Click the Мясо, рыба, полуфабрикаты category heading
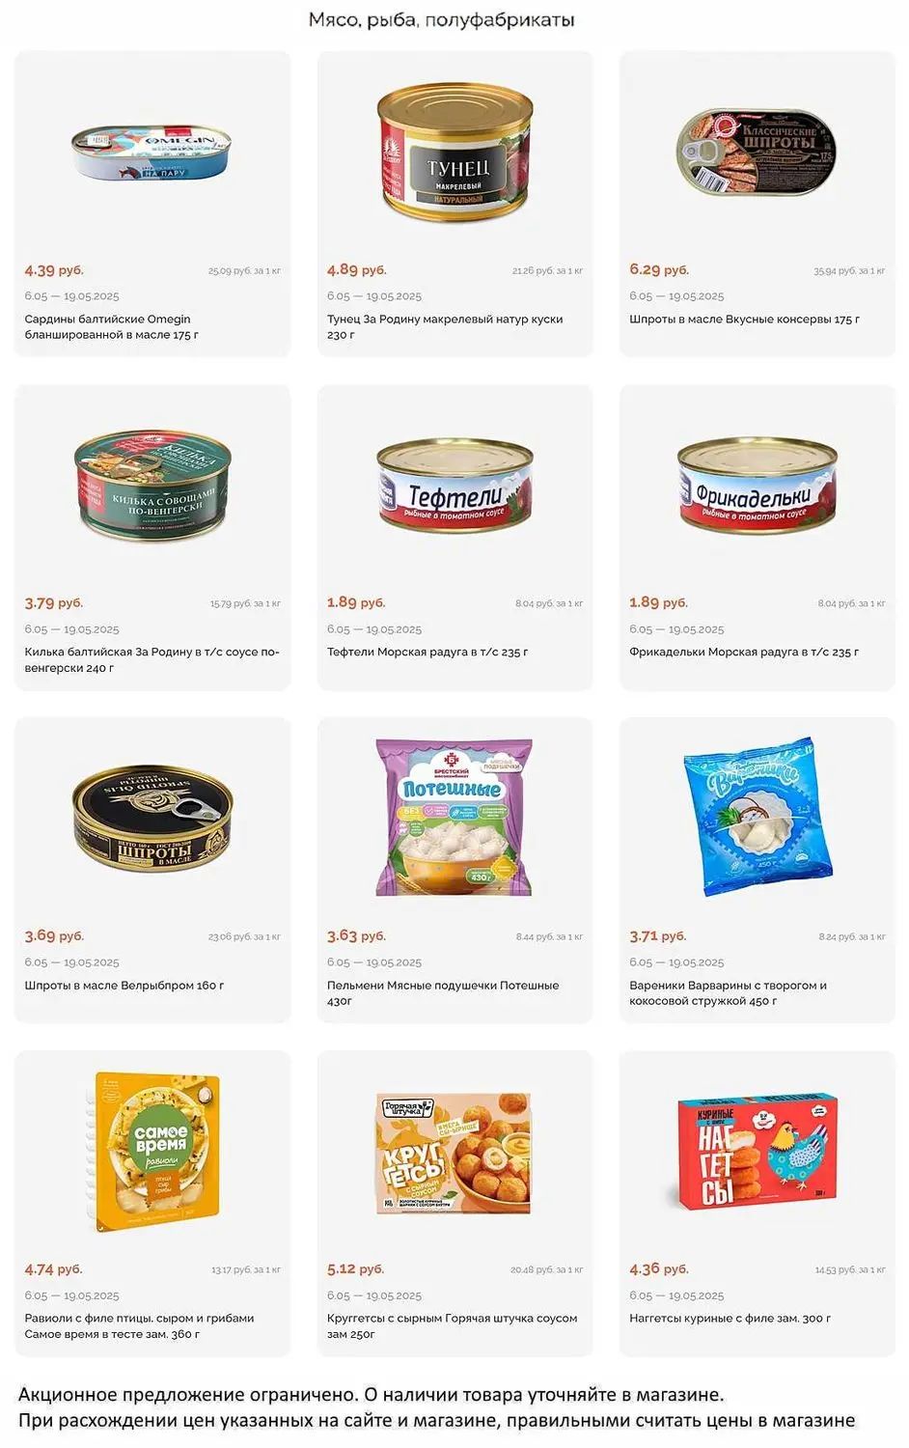909x1448 pixels. [x=441, y=19]
